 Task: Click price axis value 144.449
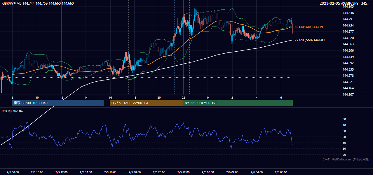tap(348, 57)
